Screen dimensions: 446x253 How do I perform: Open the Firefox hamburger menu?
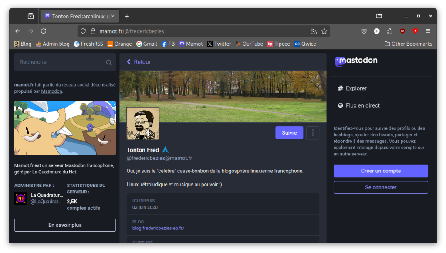(428, 31)
